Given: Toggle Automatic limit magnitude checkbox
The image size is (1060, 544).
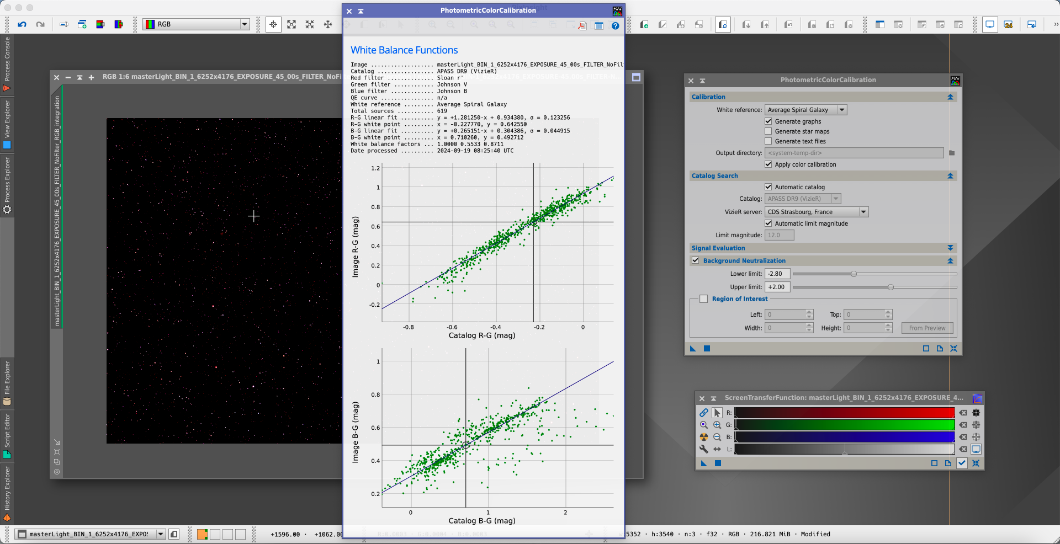Looking at the screenshot, I should (768, 223).
